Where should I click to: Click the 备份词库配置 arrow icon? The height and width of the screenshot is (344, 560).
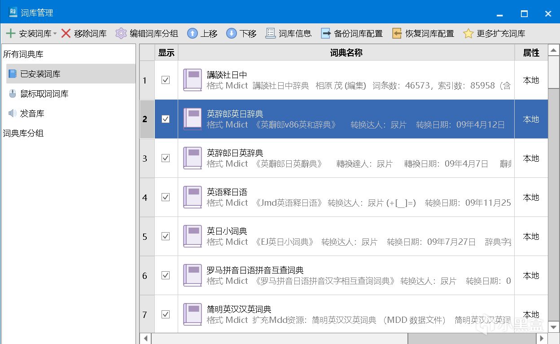[326, 34]
